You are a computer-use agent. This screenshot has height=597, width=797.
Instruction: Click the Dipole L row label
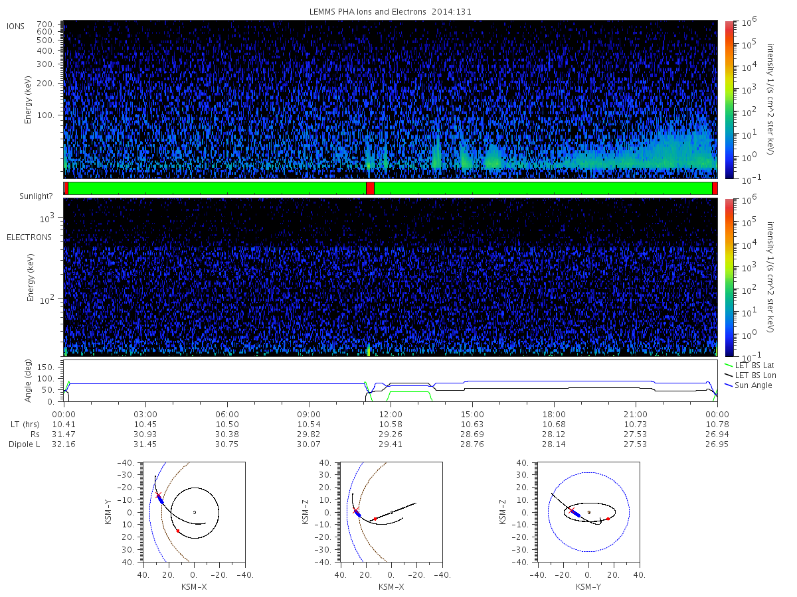25,444
